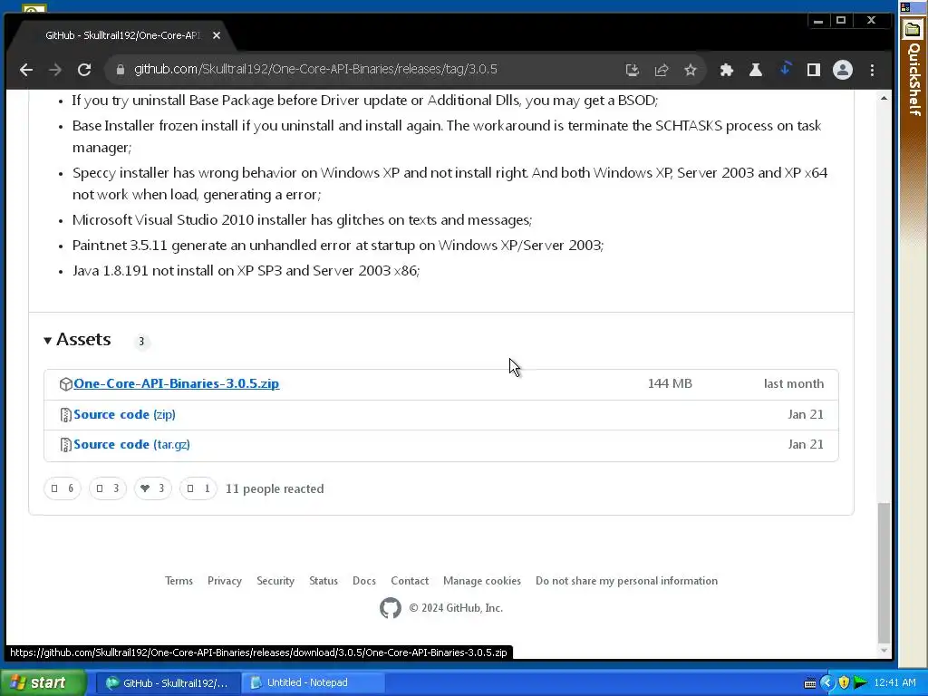Click the second reaction button with count 3

coord(108,488)
